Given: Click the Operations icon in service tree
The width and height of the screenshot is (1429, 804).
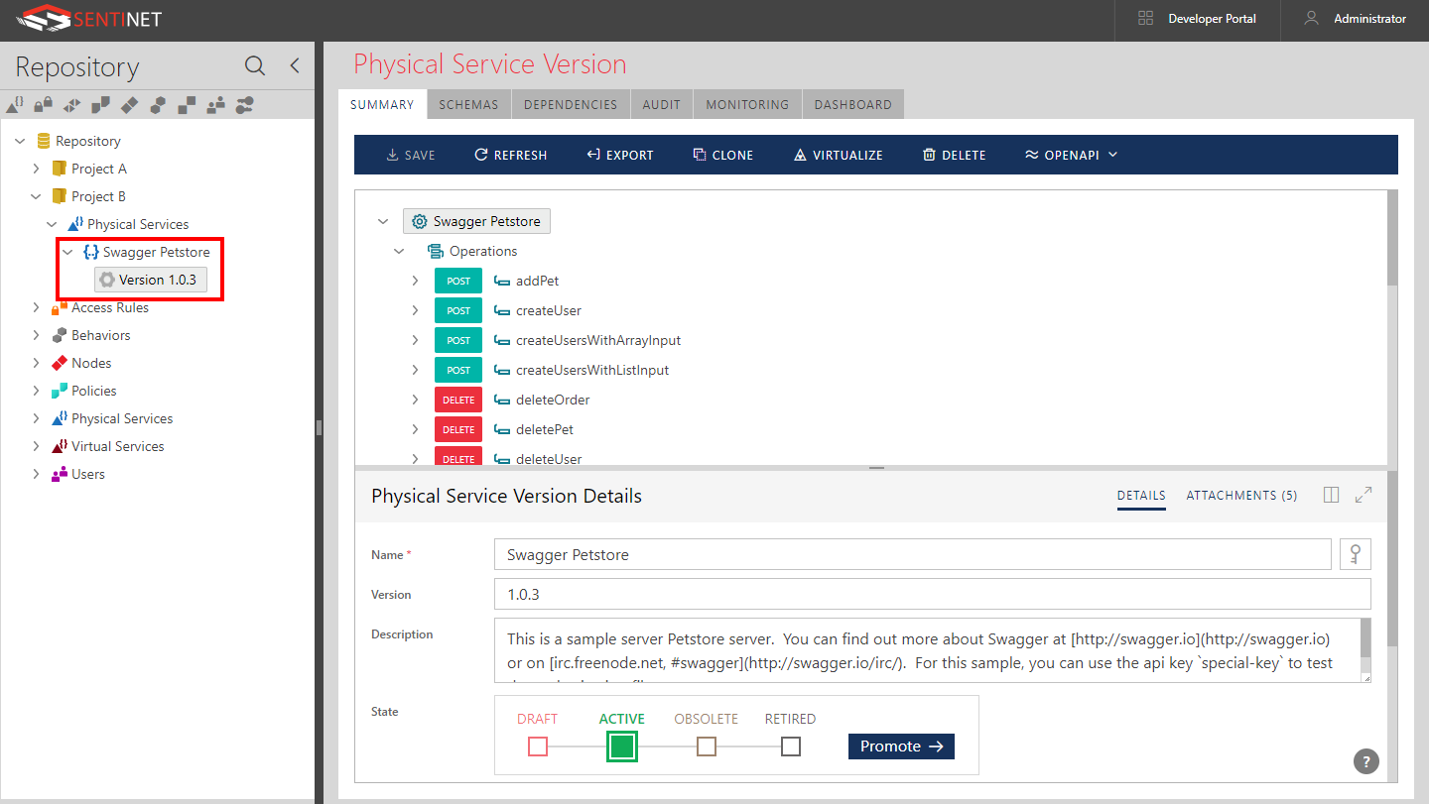Looking at the screenshot, I should point(435,251).
